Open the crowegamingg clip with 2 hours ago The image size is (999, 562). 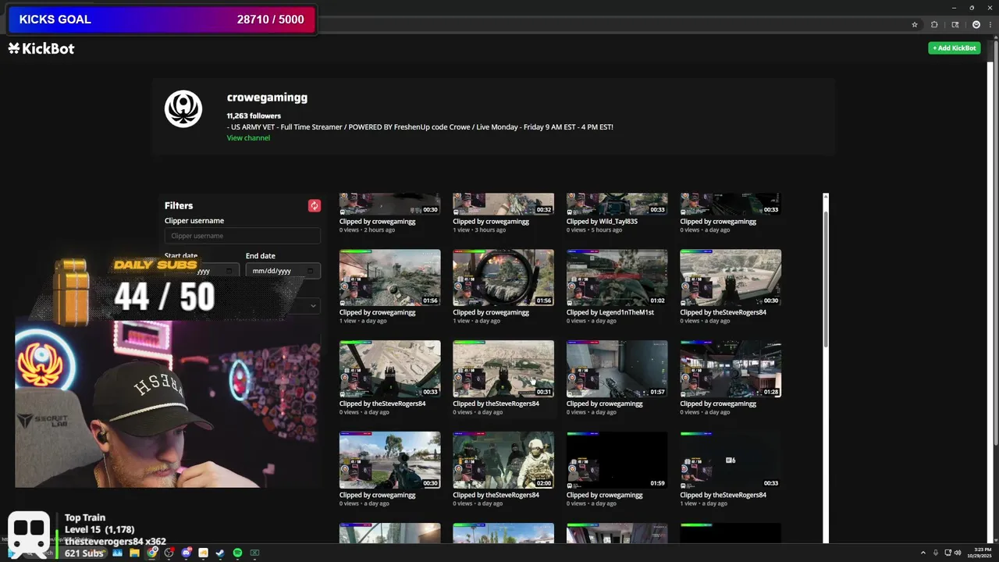(x=389, y=205)
